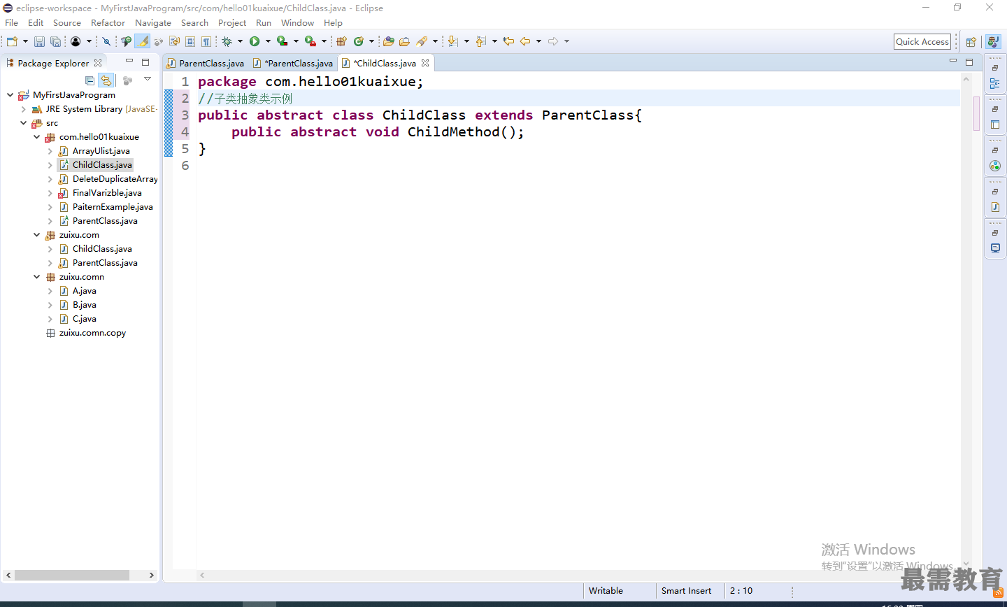Screen dimensions: 1007x607
Task: Toggle Block Selection mode
Action: (190, 41)
